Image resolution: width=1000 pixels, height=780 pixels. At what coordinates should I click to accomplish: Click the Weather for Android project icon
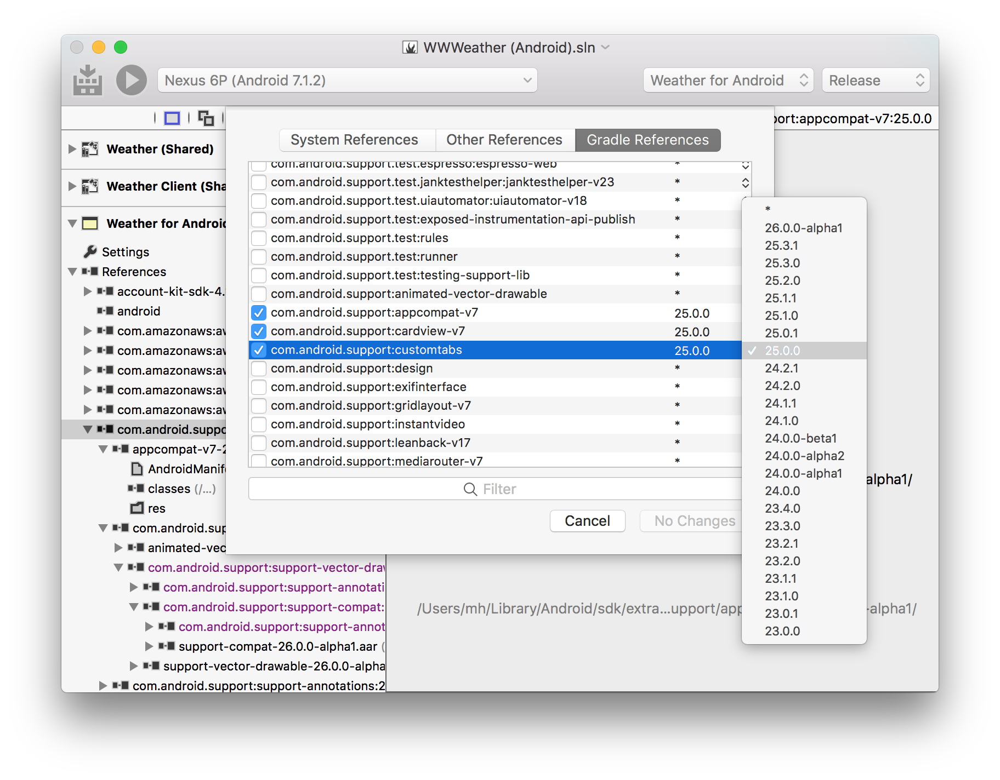(x=90, y=223)
